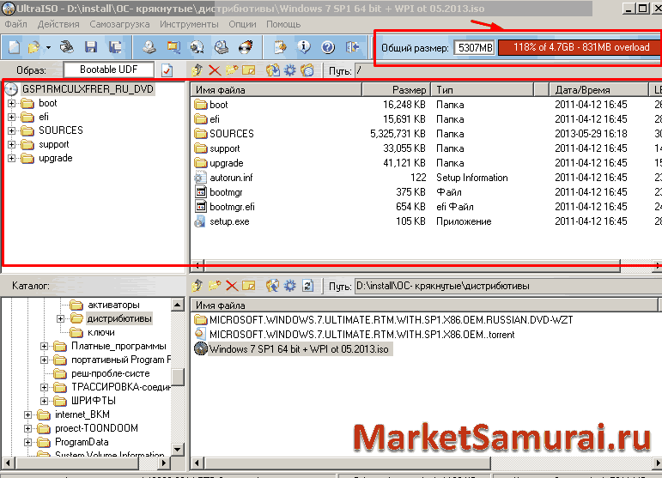662x478 pixels.
Task: Click Rename icon in image toolbar
Action: [249, 70]
